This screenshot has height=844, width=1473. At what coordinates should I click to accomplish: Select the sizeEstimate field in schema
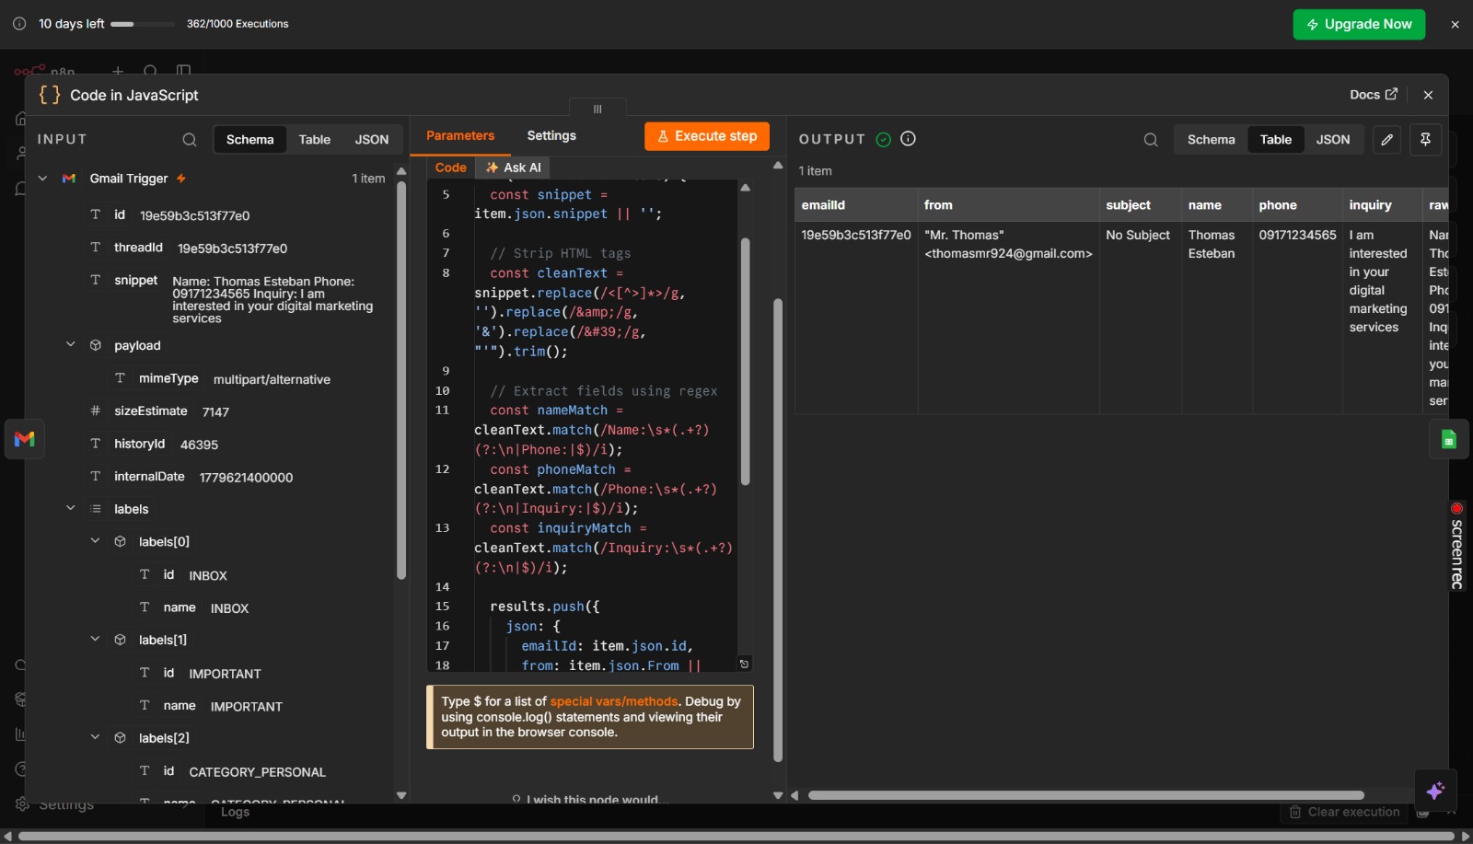(x=150, y=411)
